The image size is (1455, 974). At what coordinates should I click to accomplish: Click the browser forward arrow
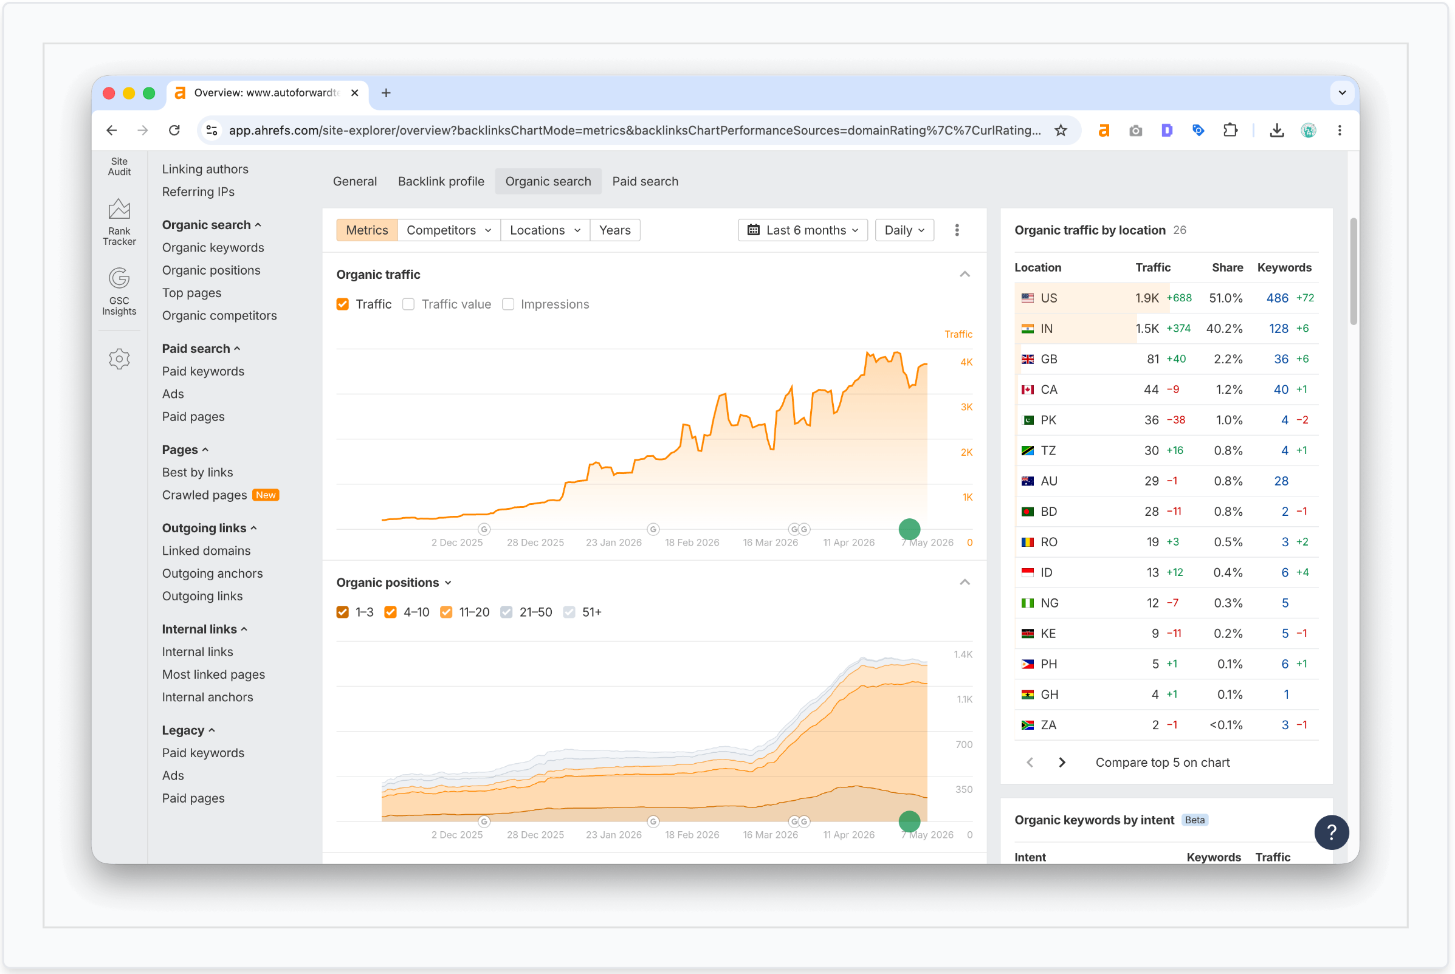(x=143, y=131)
